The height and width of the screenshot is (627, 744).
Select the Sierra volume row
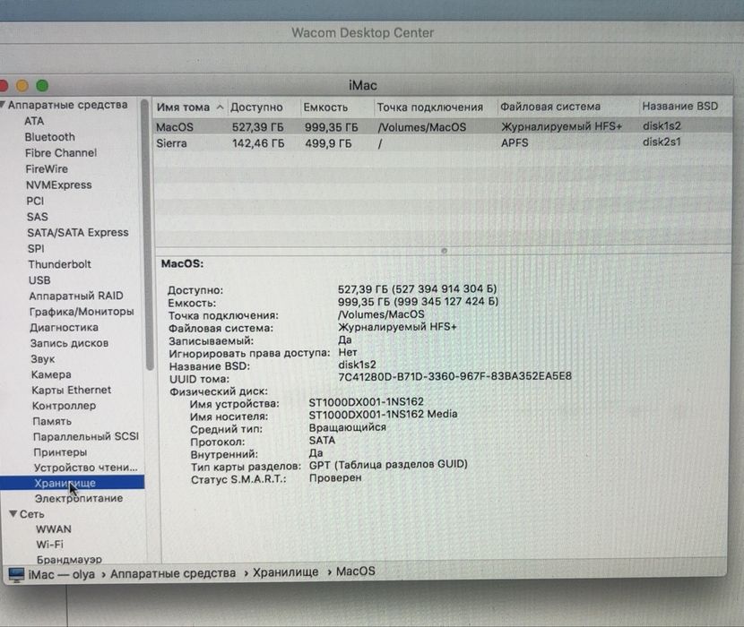pos(442,142)
